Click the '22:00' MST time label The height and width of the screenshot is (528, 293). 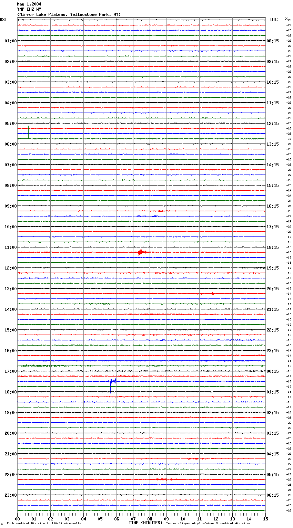point(11,475)
